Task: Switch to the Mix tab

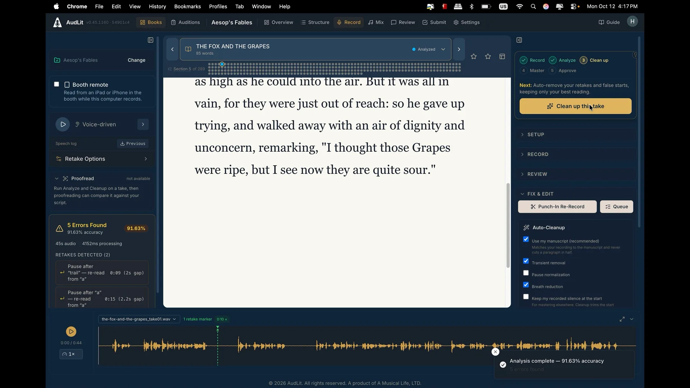Action: pos(376,22)
